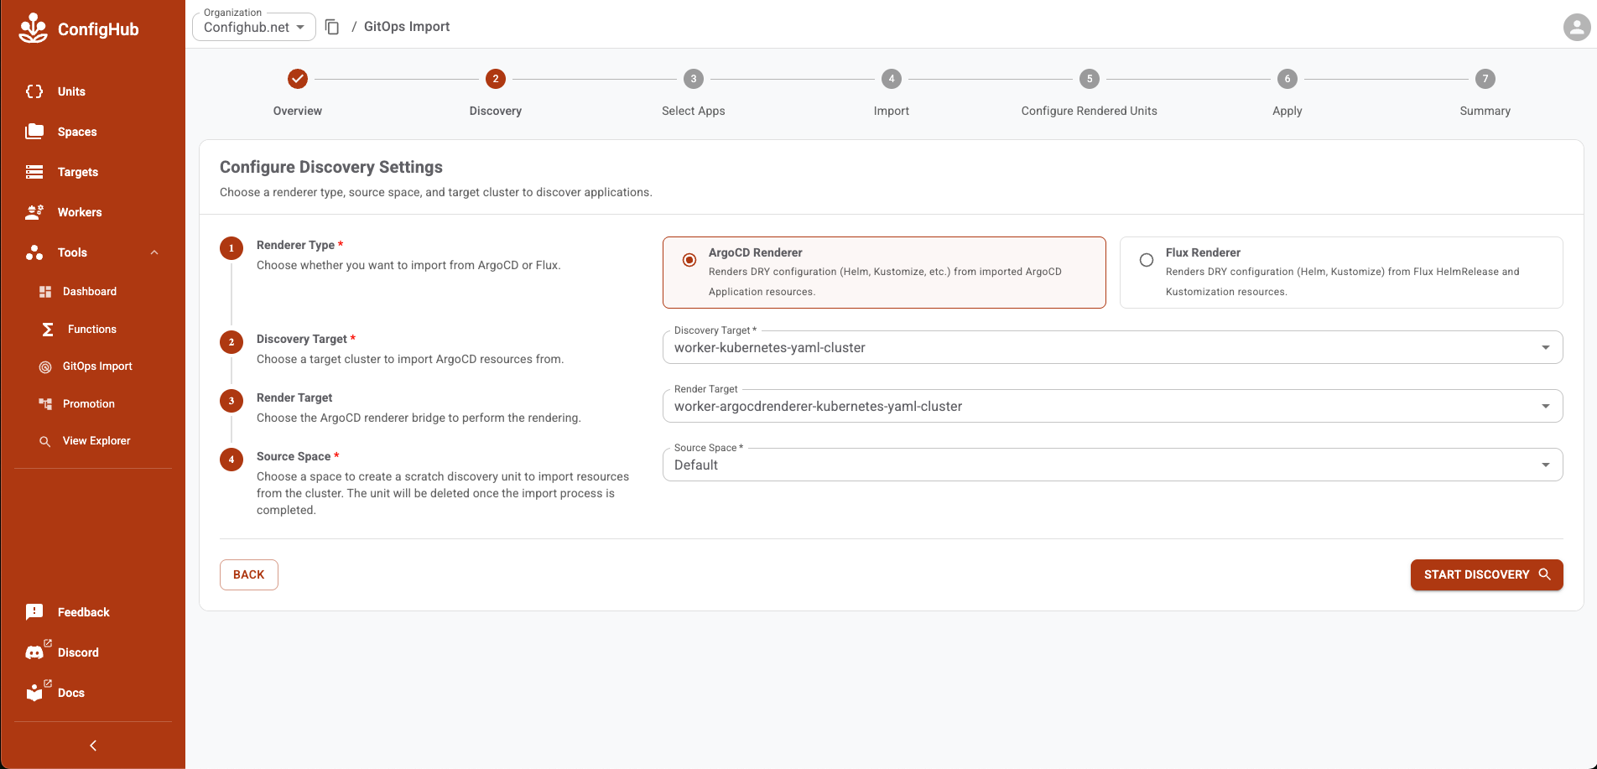Click the Tools label in sidebar
This screenshot has height=769, width=1597.
pos(72,252)
